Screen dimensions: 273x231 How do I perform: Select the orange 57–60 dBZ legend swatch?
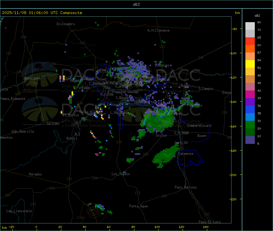coord(250,49)
